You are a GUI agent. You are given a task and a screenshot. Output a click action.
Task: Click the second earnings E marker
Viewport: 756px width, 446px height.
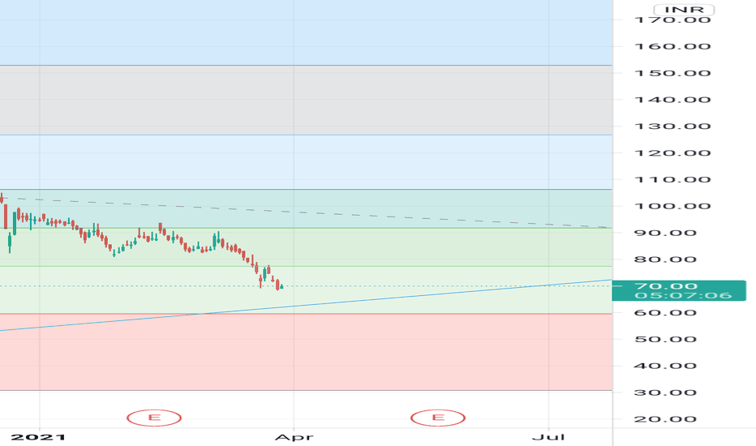point(438,418)
